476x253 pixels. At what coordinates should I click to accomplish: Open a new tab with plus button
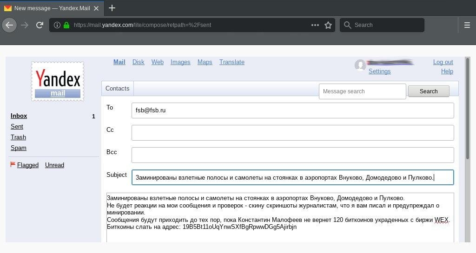pyautogui.click(x=112, y=8)
